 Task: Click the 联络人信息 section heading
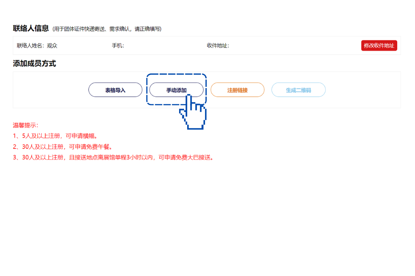pyautogui.click(x=31, y=28)
